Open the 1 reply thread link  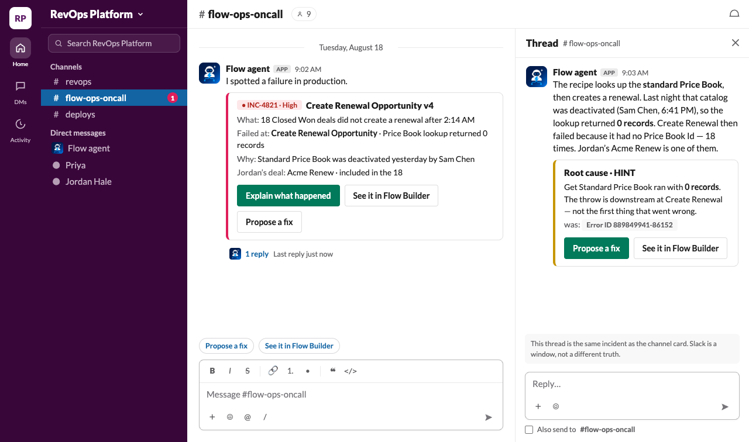pos(257,254)
